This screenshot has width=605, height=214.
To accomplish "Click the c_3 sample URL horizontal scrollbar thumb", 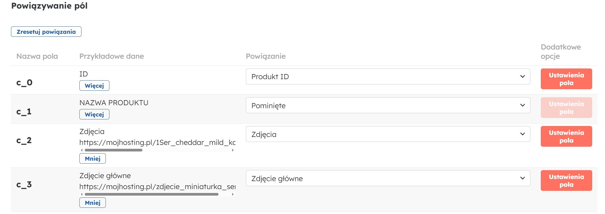I will click(x=152, y=194).
